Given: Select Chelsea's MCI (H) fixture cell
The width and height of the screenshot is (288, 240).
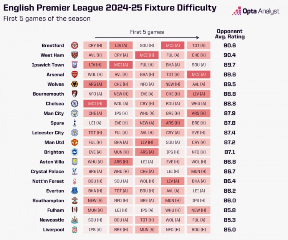Looking at the screenshot, I should click(x=95, y=104).
